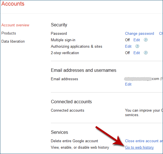Edit Authorizing applications & sites

pos(128,46)
